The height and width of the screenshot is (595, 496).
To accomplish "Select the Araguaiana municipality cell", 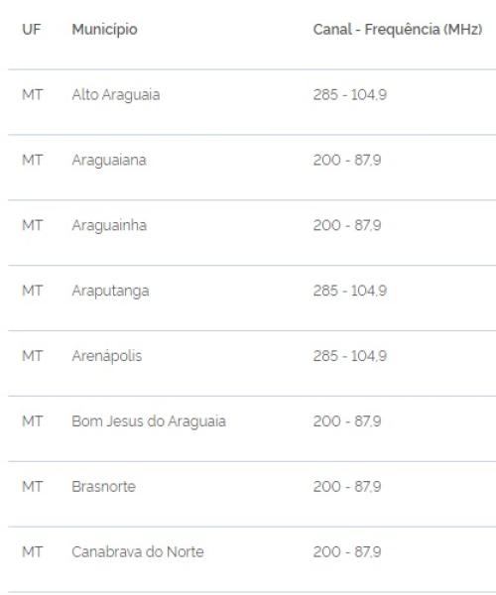I will pos(109,160).
